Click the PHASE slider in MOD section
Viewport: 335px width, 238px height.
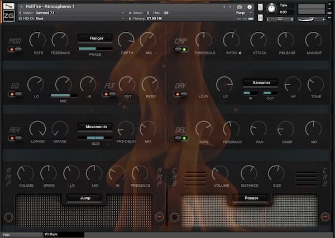(x=95, y=48)
